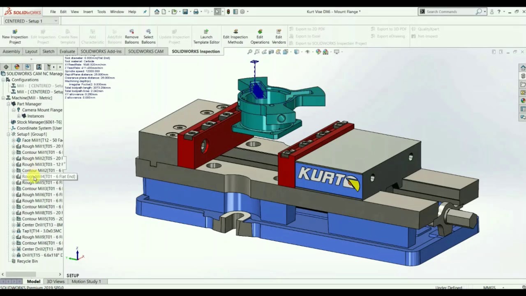
Task: Open the Motion Study 1 tab
Action: coord(86,282)
